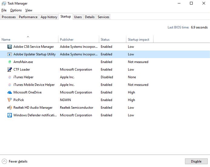
Task: Open the File menu
Action: pos(4,10)
